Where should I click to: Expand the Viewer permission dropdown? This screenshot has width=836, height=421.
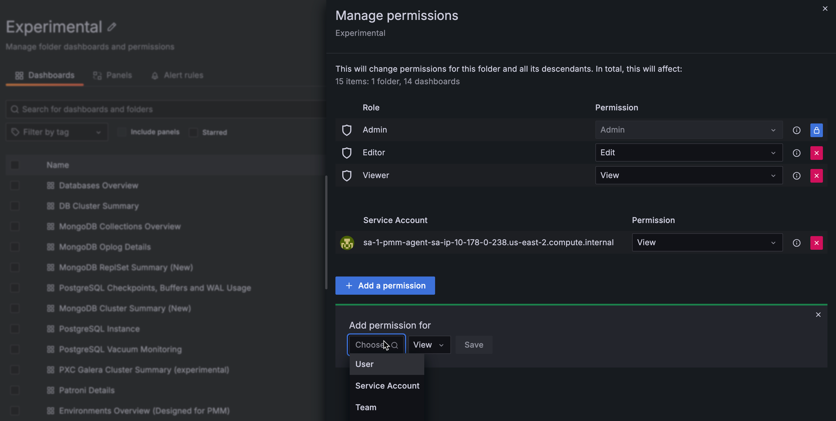click(688, 175)
